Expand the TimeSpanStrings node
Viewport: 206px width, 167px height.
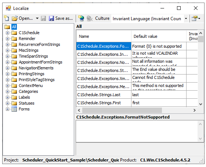[7, 56]
